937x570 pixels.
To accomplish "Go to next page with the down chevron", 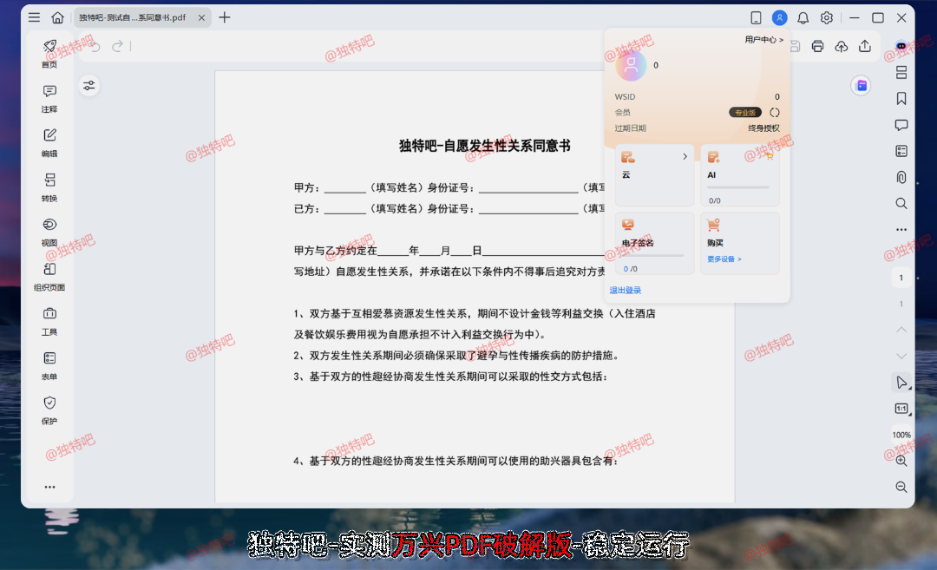I will [901, 356].
